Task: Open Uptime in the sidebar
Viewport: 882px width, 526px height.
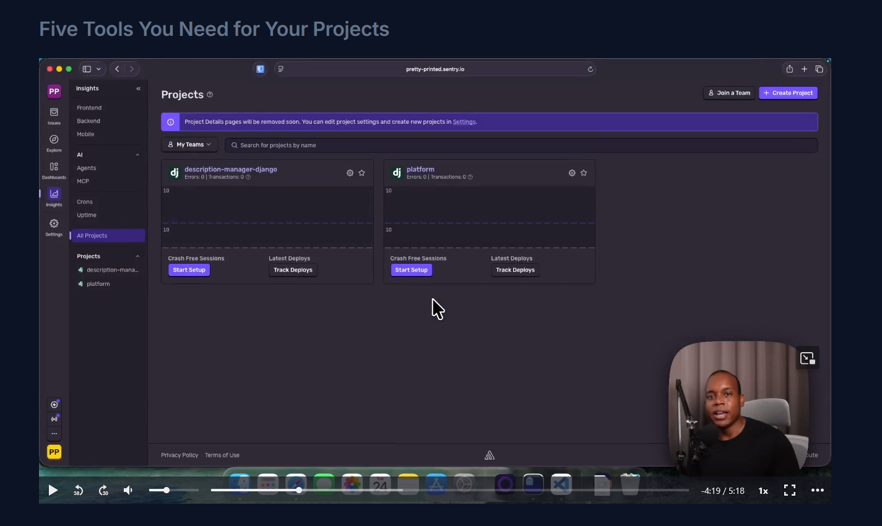Action: pos(87,215)
